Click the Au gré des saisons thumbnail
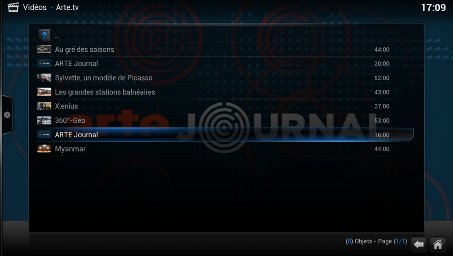This screenshot has height=256, width=453. [x=44, y=49]
